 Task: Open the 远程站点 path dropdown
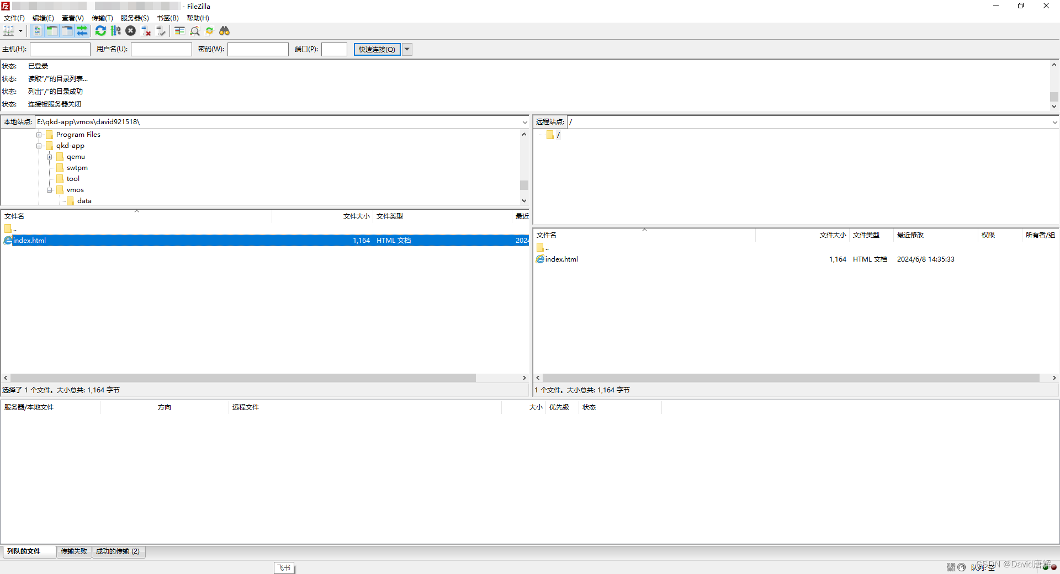[1054, 122]
